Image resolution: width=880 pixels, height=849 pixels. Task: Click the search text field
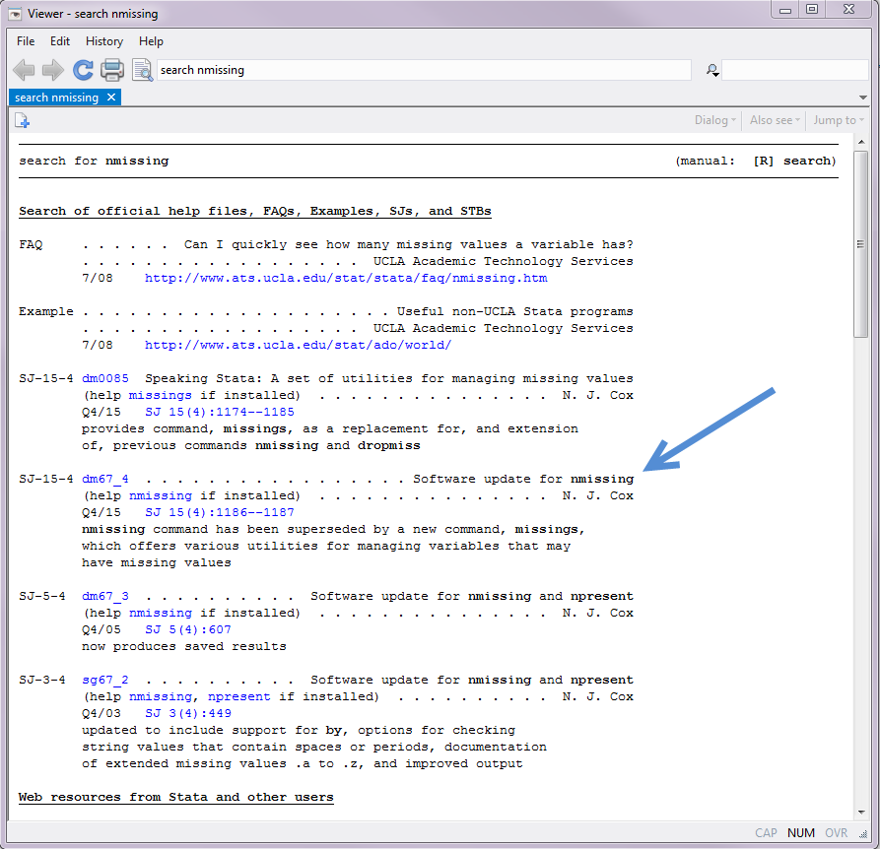[794, 70]
